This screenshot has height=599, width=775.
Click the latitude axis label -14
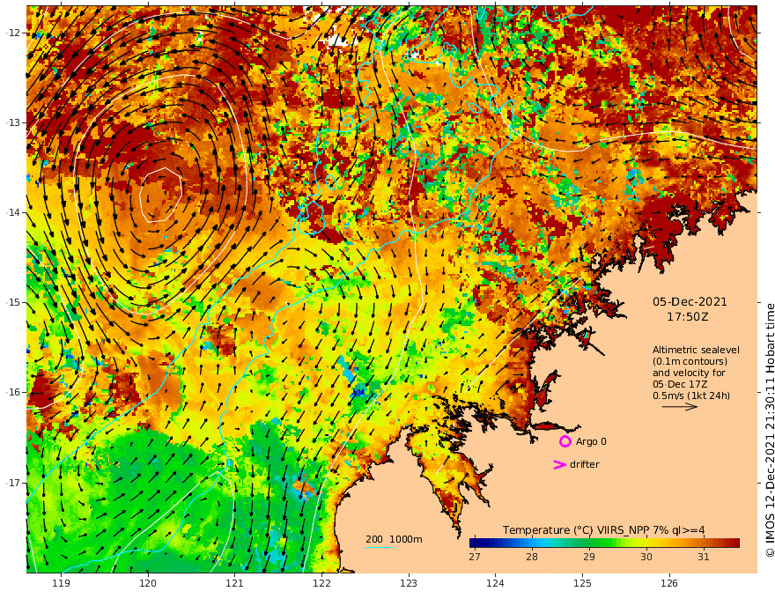click(x=13, y=212)
